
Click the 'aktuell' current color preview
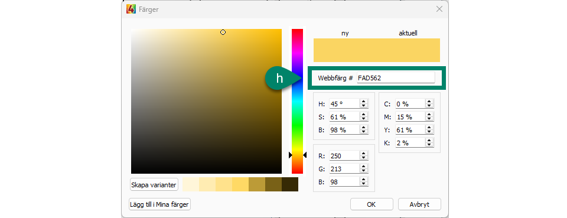point(408,50)
